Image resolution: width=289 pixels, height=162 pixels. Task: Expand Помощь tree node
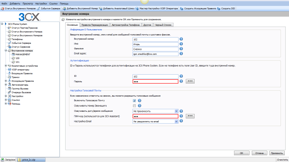6,104
